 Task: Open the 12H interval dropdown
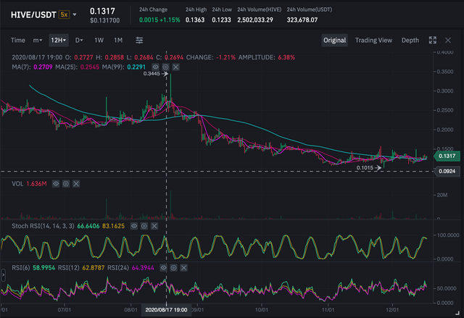point(58,40)
